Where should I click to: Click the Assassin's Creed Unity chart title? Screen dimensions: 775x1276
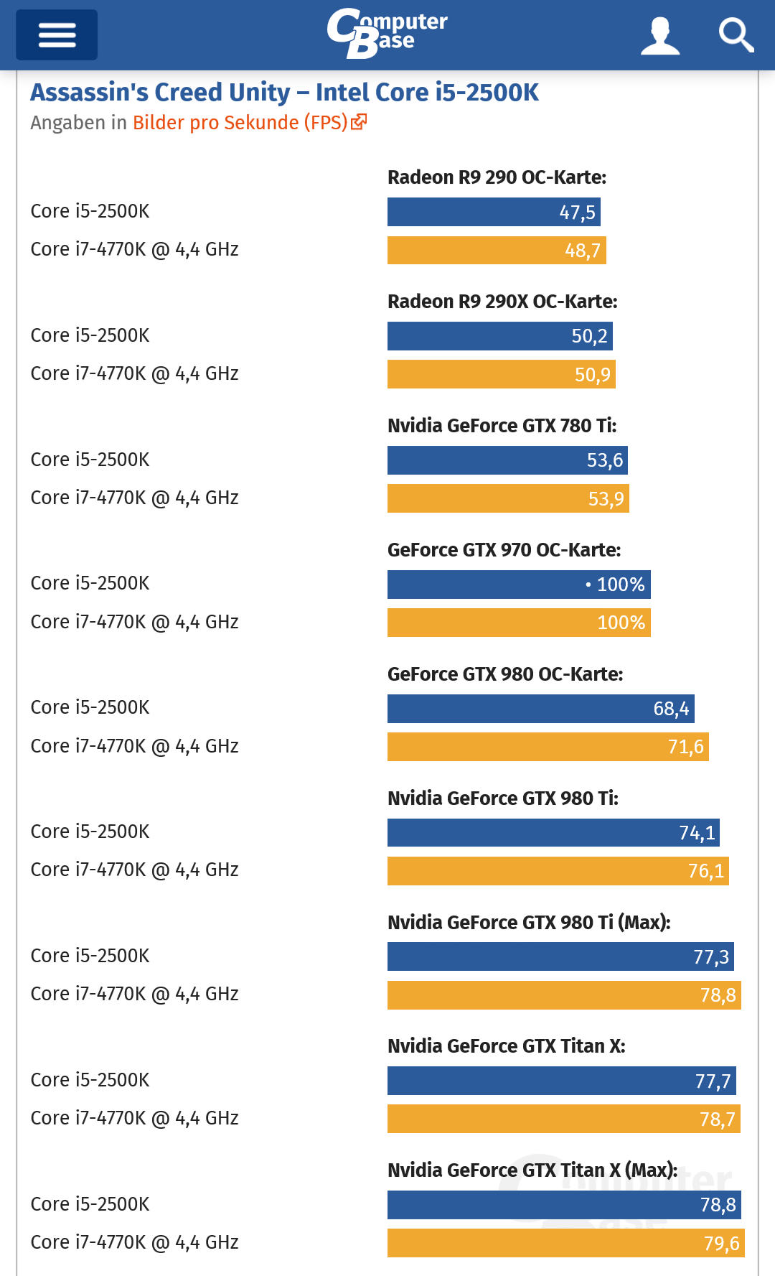[x=284, y=93]
